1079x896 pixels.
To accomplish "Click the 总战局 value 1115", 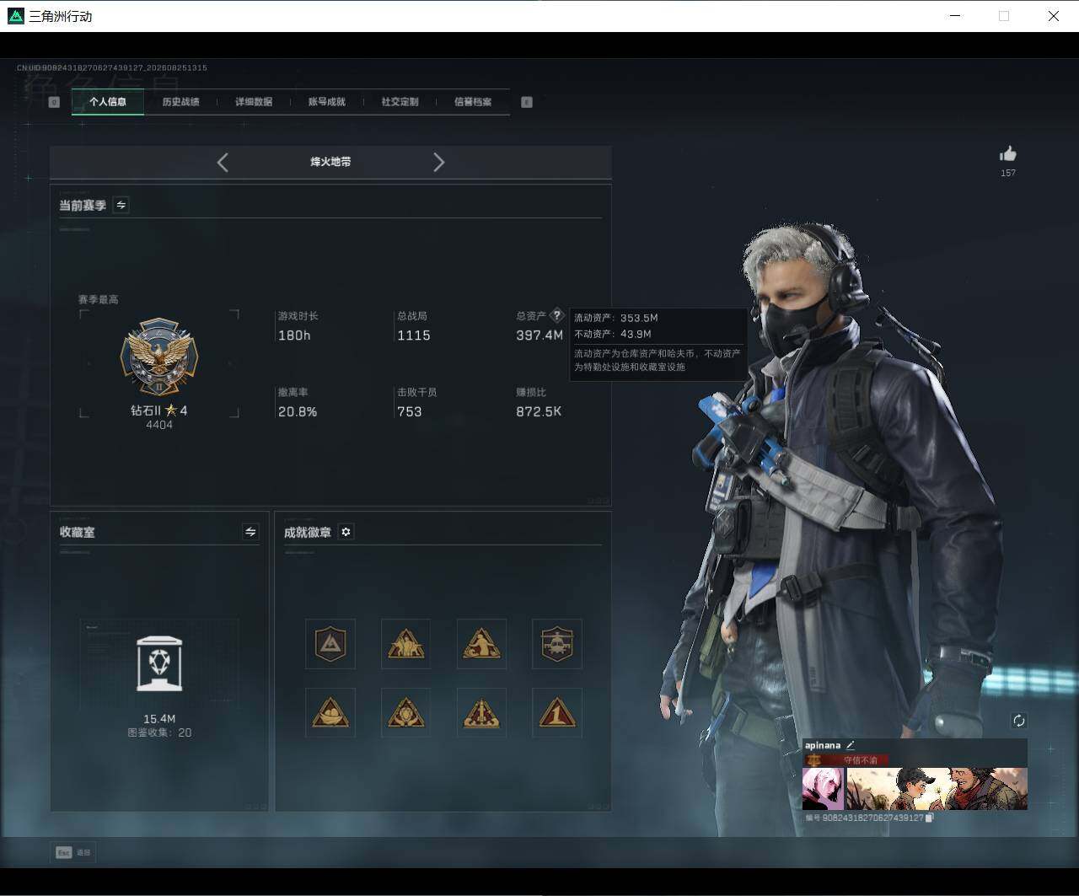I will coord(414,335).
